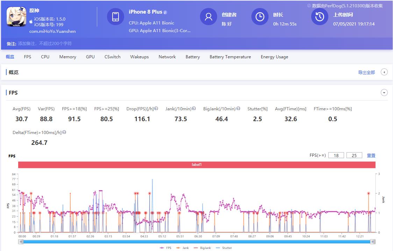
Task: Click the 重置 reset link
Action: click(x=371, y=155)
